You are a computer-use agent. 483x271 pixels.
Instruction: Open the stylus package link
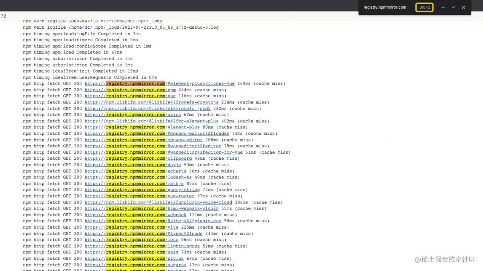click(134, 259)
